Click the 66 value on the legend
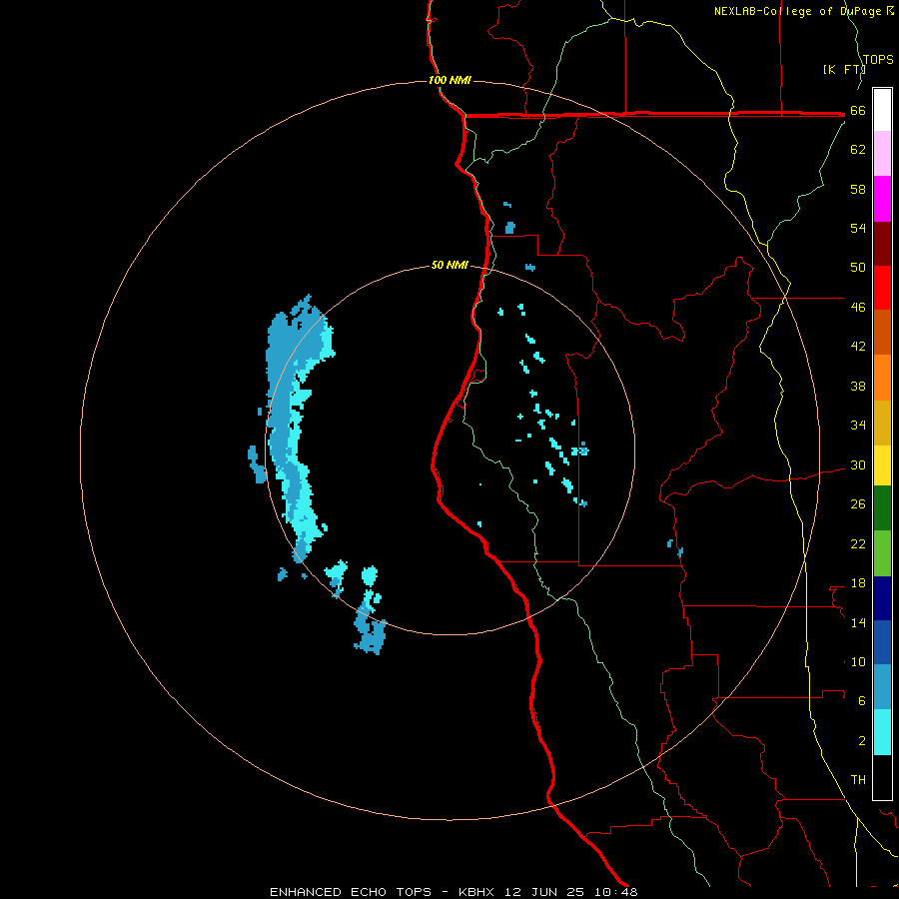The image size is (899, 899). (858, 110)
